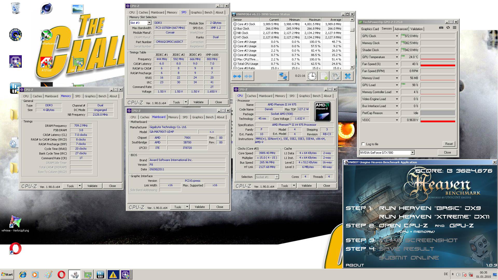Viewport: 498px width, 280px height.
Task: Take GPU-Z screenshot with camera icon
Action: pos(441,28)
